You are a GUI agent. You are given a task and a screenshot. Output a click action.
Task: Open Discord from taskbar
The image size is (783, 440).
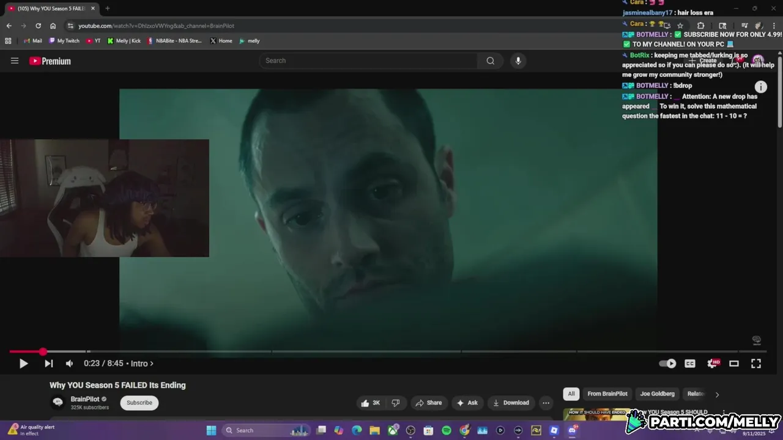point(572,430)
